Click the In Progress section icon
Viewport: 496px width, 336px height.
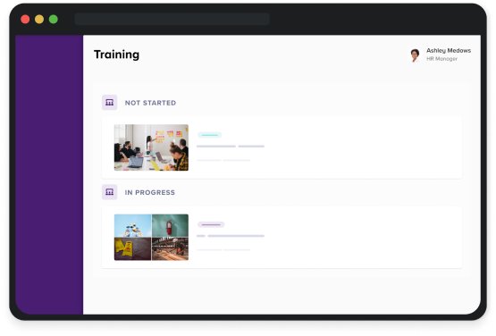pos(109,192)
